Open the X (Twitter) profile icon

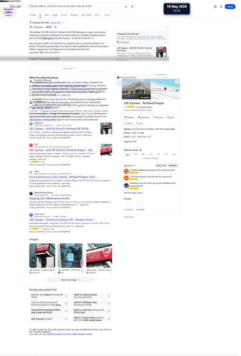point(129,205)
